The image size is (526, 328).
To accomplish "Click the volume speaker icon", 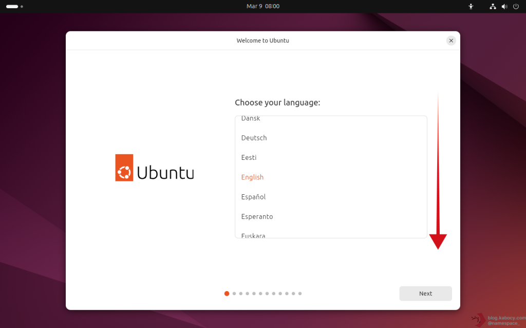I will pyautogui.click(x=504, y=7).
